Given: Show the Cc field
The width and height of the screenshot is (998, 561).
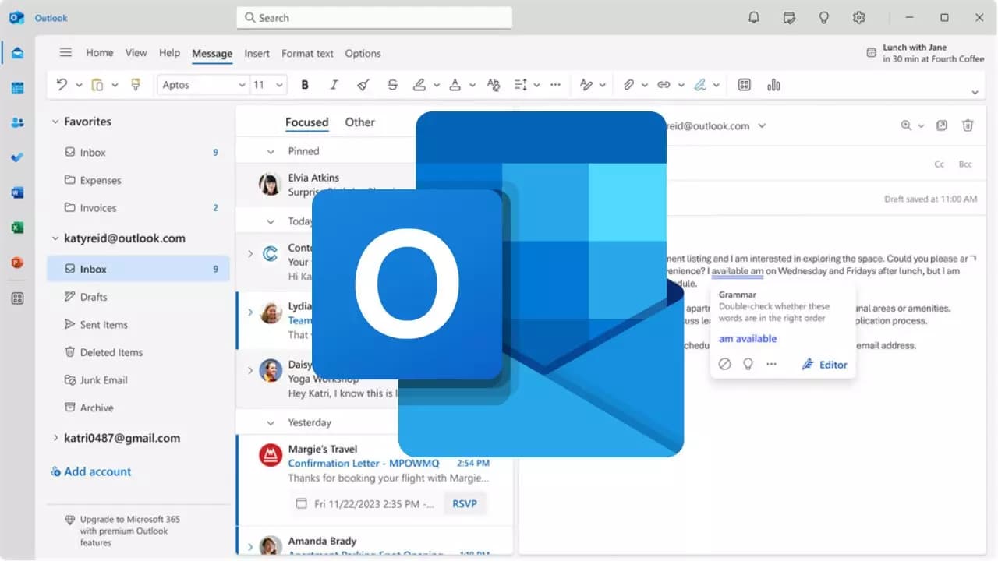Looking at the screenshot, I should coord(940,164).
